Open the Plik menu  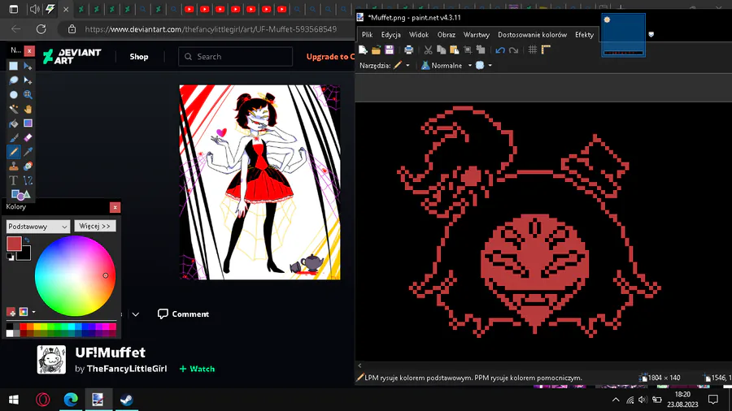(x=368, y=34)
